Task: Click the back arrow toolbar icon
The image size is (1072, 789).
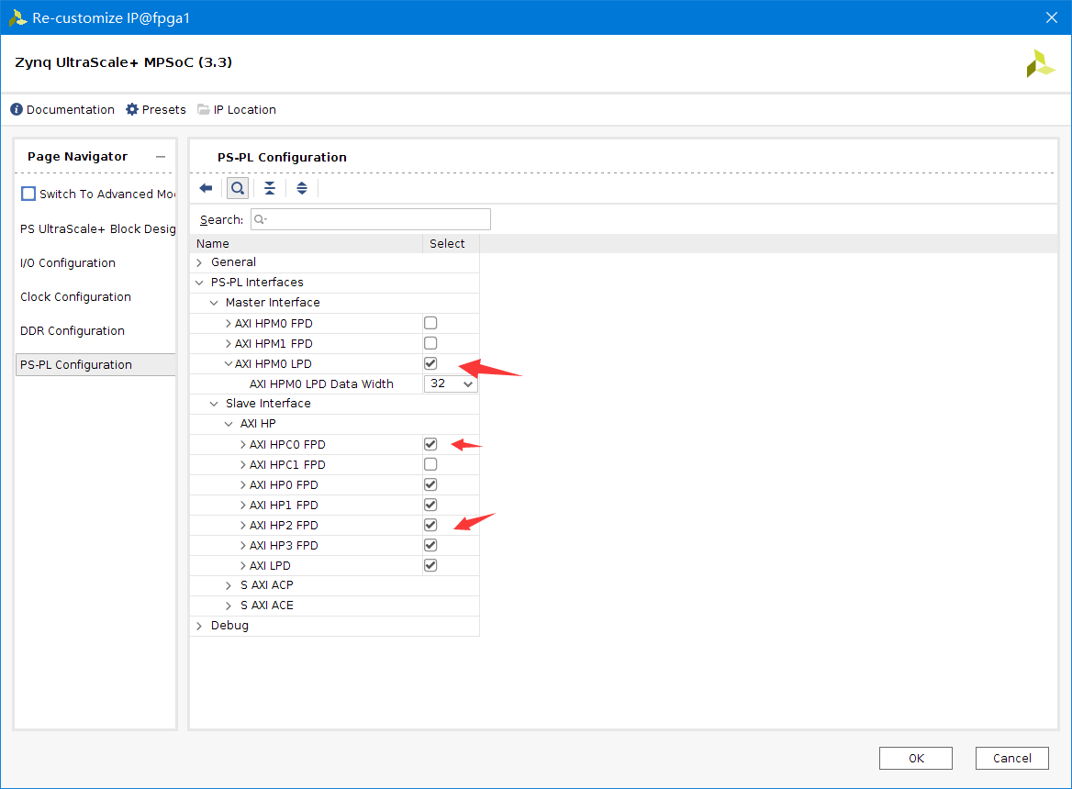Action: pos(206,189)
